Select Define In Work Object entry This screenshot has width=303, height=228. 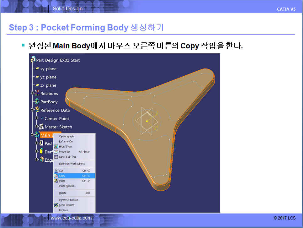(x=72, y=164)
